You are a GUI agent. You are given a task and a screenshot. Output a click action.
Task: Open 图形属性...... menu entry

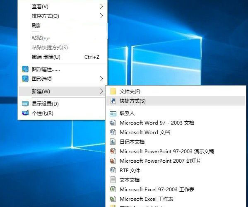tap(62, 69)
